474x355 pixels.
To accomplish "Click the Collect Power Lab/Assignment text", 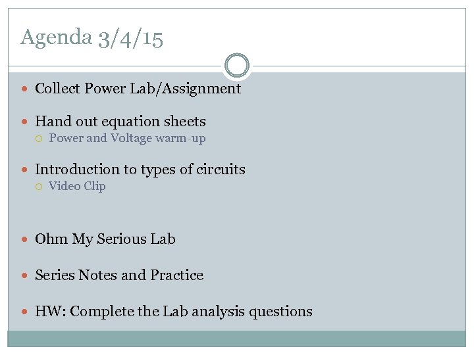I will pyautogui.click(x=138, y=89).
